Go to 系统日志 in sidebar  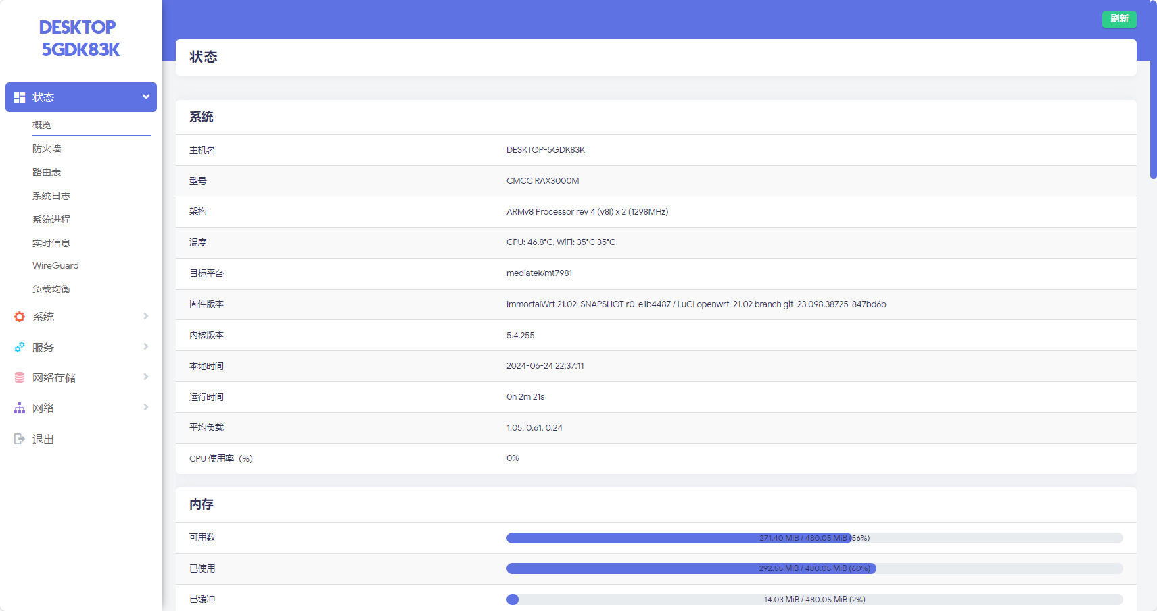[51, 196]
